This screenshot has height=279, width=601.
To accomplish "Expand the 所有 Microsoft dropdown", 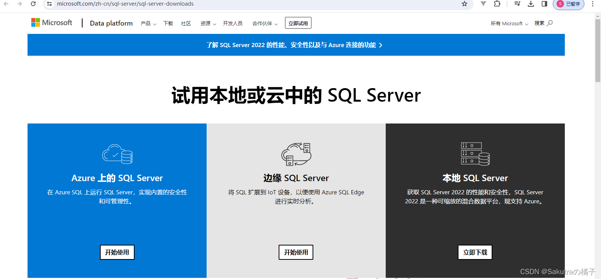I will pos(509,23).
